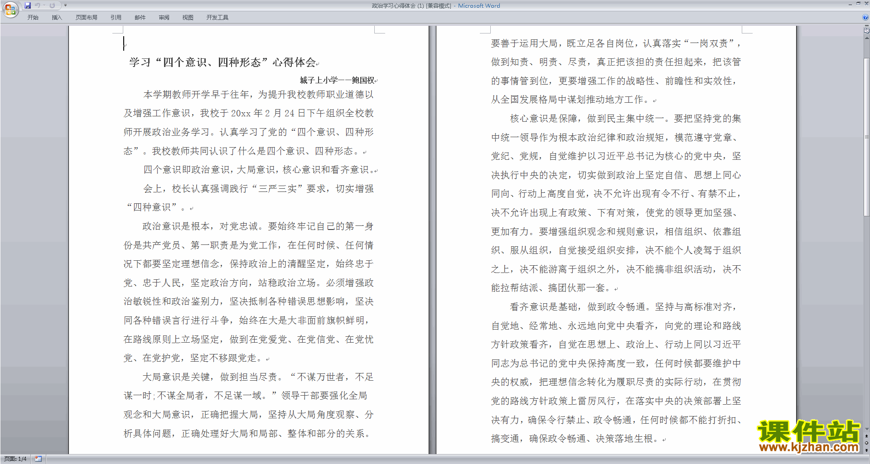Open the undo history dropdown arrow

(44, 5)
